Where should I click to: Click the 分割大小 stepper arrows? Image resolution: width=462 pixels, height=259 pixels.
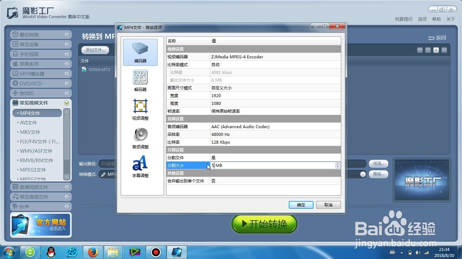(x=338, y=165)
